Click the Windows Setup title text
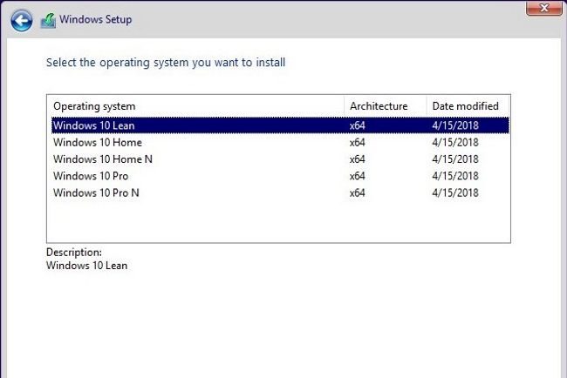The image size is (567, 378). pos(95,19)
